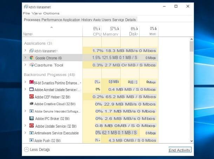Click the Activity Management process icon
The width and height of the screenshot is (214, 159).
(x=31, y=51)
